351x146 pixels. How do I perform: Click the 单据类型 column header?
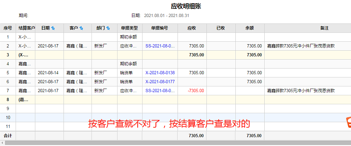point(129,28)
